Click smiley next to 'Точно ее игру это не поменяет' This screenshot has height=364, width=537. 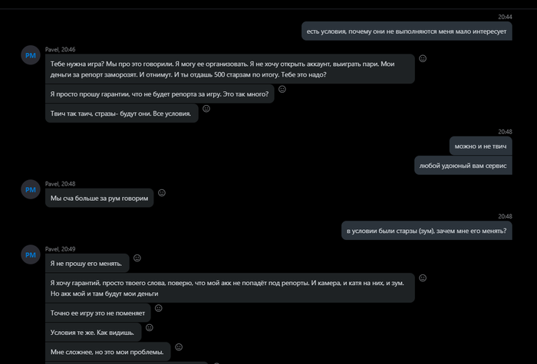point(159,308)
